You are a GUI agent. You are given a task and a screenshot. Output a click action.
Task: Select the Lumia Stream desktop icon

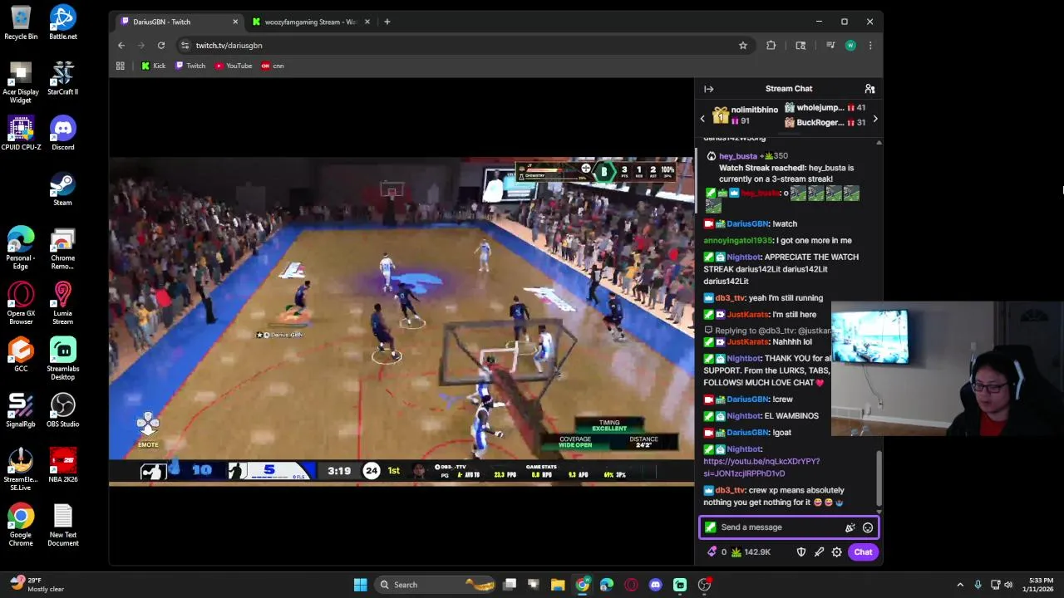[63, 303]
